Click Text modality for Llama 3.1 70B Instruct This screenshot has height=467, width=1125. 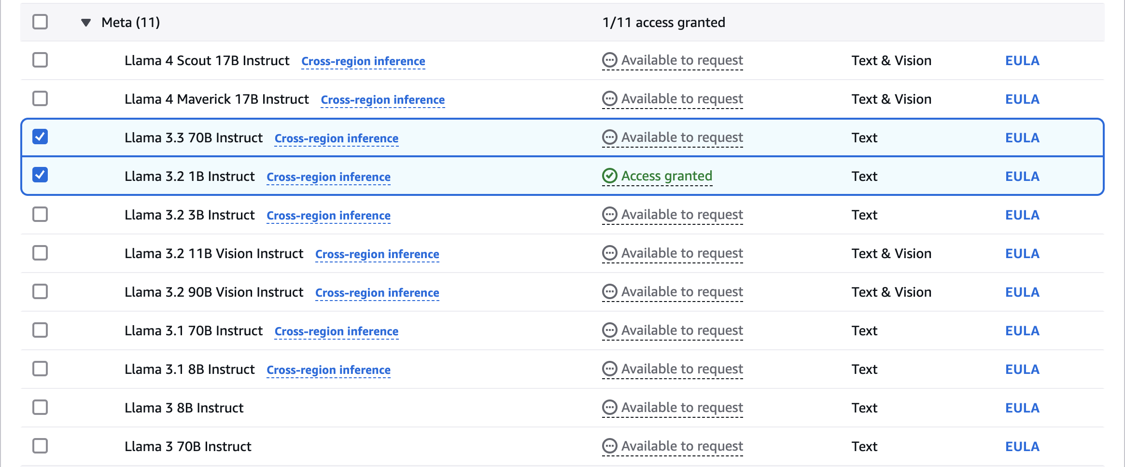coord(864,331)
